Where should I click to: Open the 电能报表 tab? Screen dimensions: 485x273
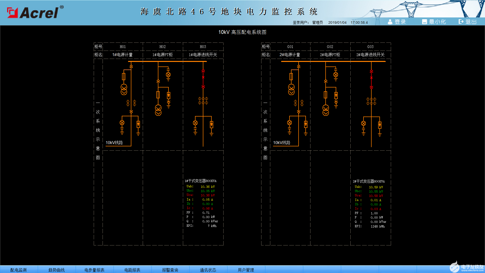tap(132, 270)
